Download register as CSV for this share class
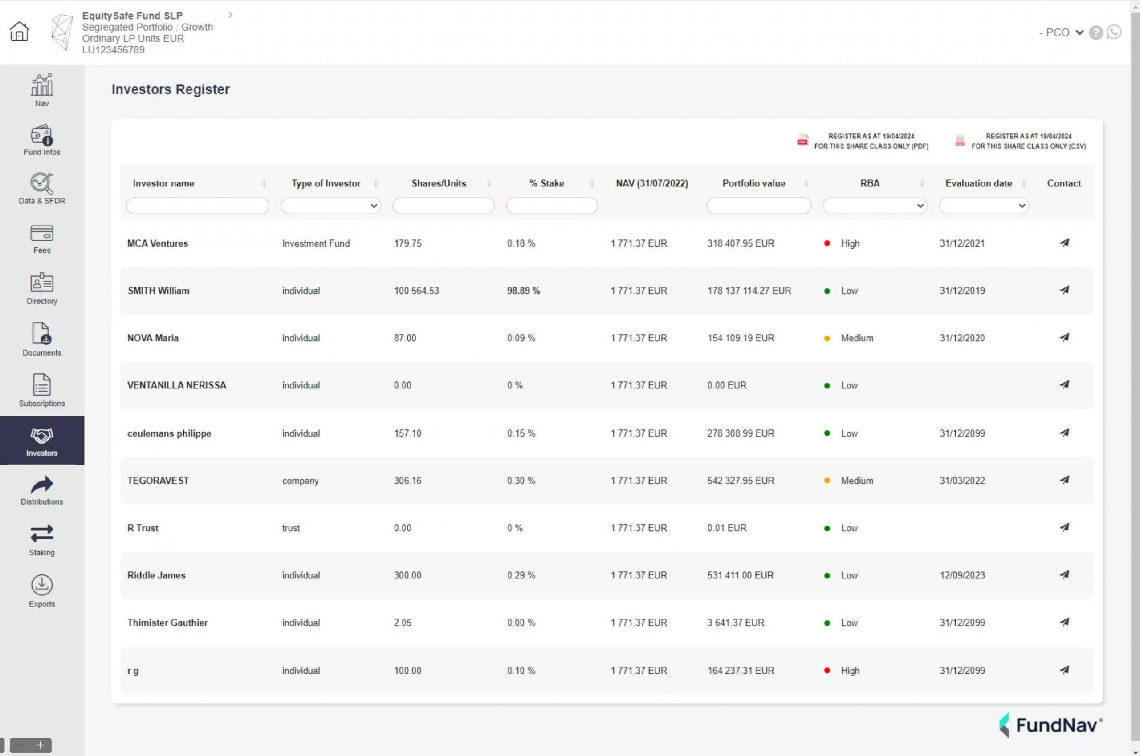1140x756 pixels. [x=1020, y=141]
